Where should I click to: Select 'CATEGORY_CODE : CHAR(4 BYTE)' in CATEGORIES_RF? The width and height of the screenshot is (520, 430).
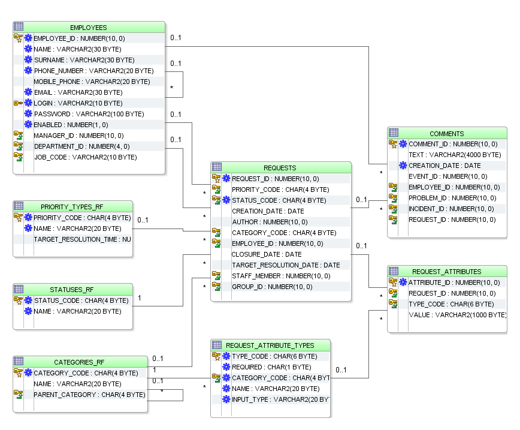tap(86, 373)
